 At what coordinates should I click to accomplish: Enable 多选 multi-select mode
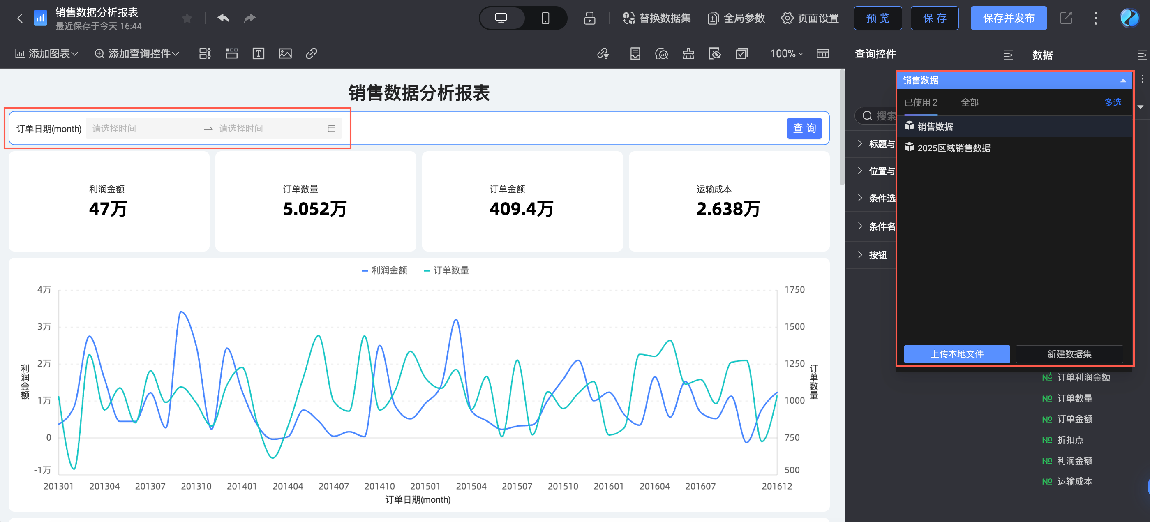[x=1112, y=103]
